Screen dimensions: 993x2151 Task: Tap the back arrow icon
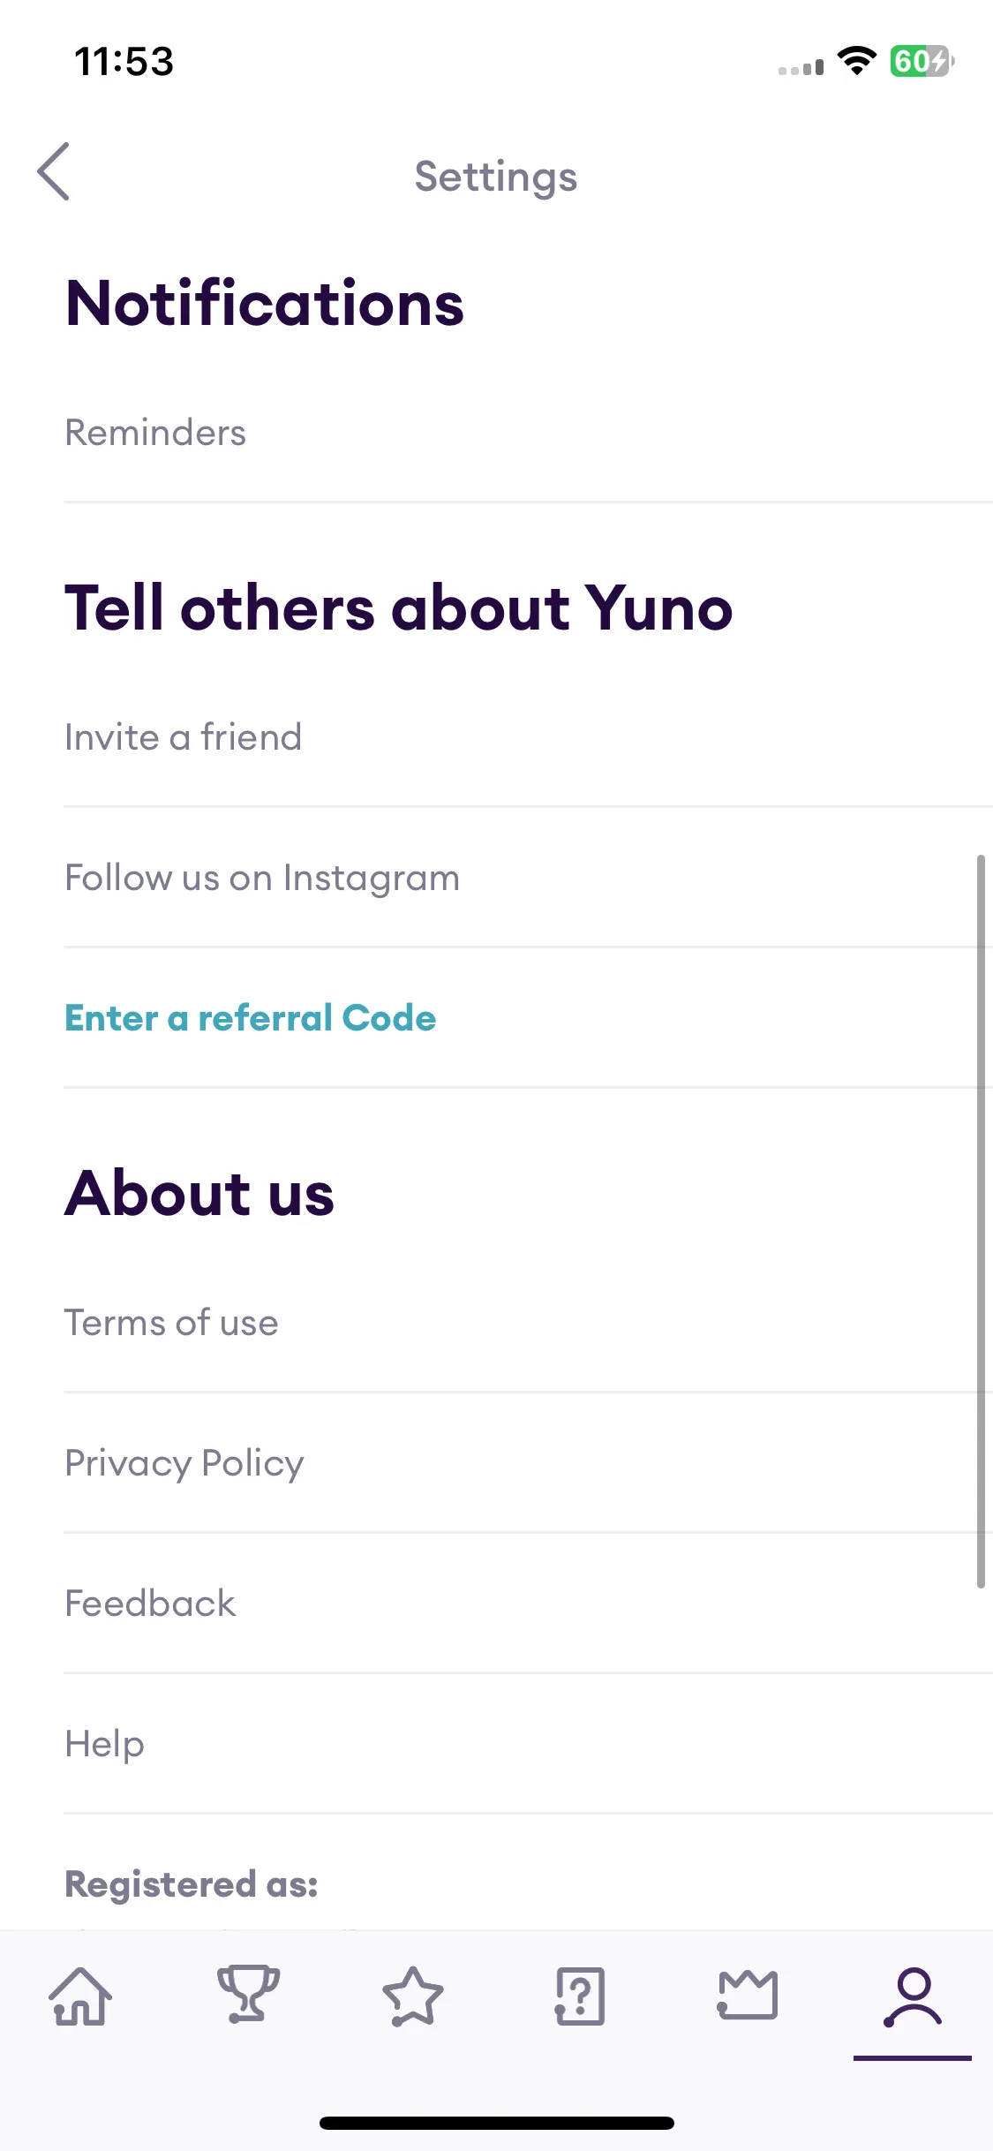[x=54, y=171]
